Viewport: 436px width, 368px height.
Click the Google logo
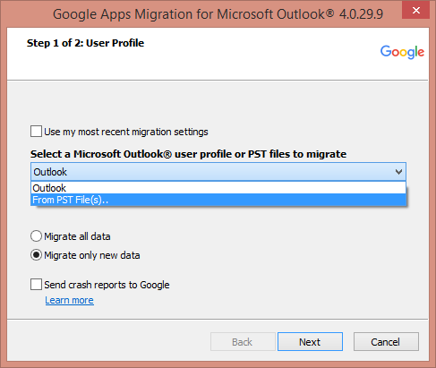pos(402,52)
